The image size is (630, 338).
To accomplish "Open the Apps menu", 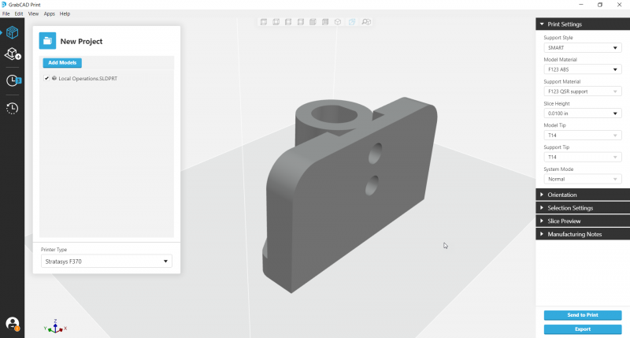I will 50,13.
